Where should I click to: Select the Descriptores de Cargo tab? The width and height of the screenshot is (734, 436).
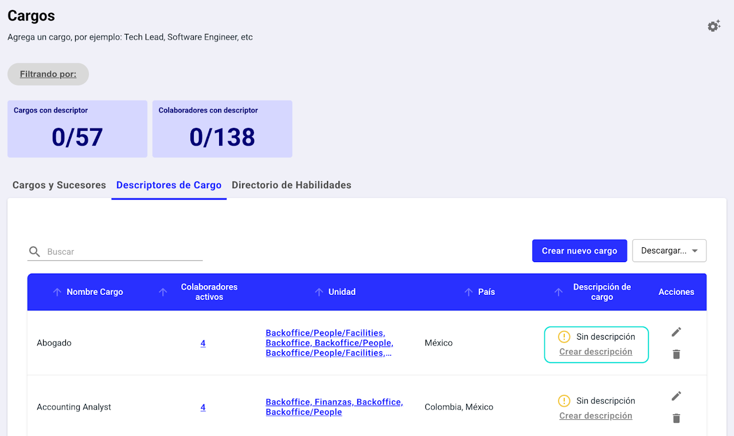[169, 185]
